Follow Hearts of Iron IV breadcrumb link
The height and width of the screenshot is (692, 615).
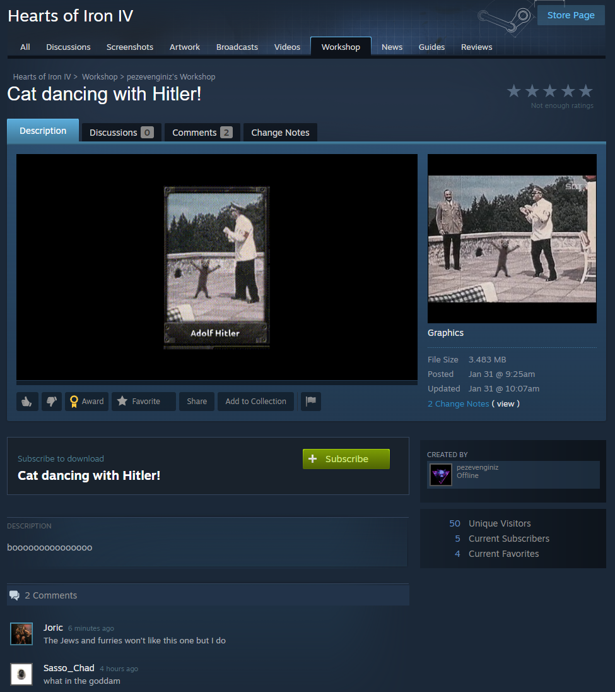point(42,77)
